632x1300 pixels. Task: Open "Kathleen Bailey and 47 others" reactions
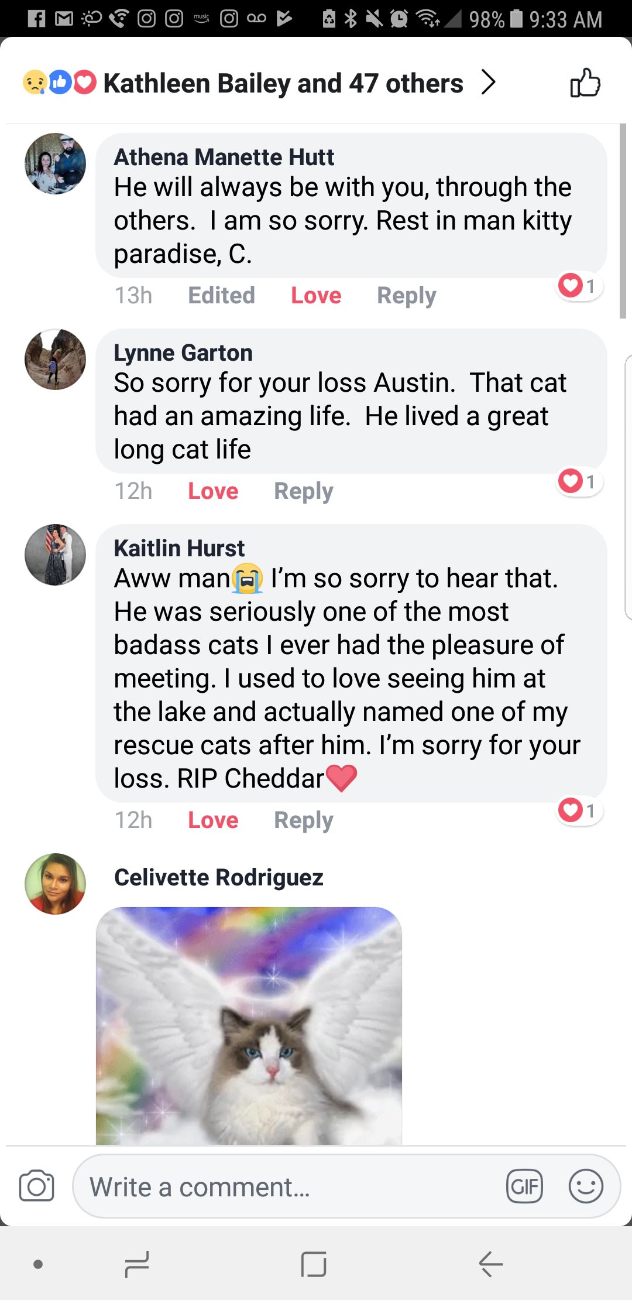pyautogui.click(x=283, y=83)
